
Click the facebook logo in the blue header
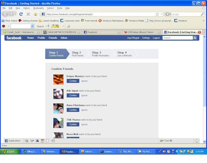tap(14, 38)
